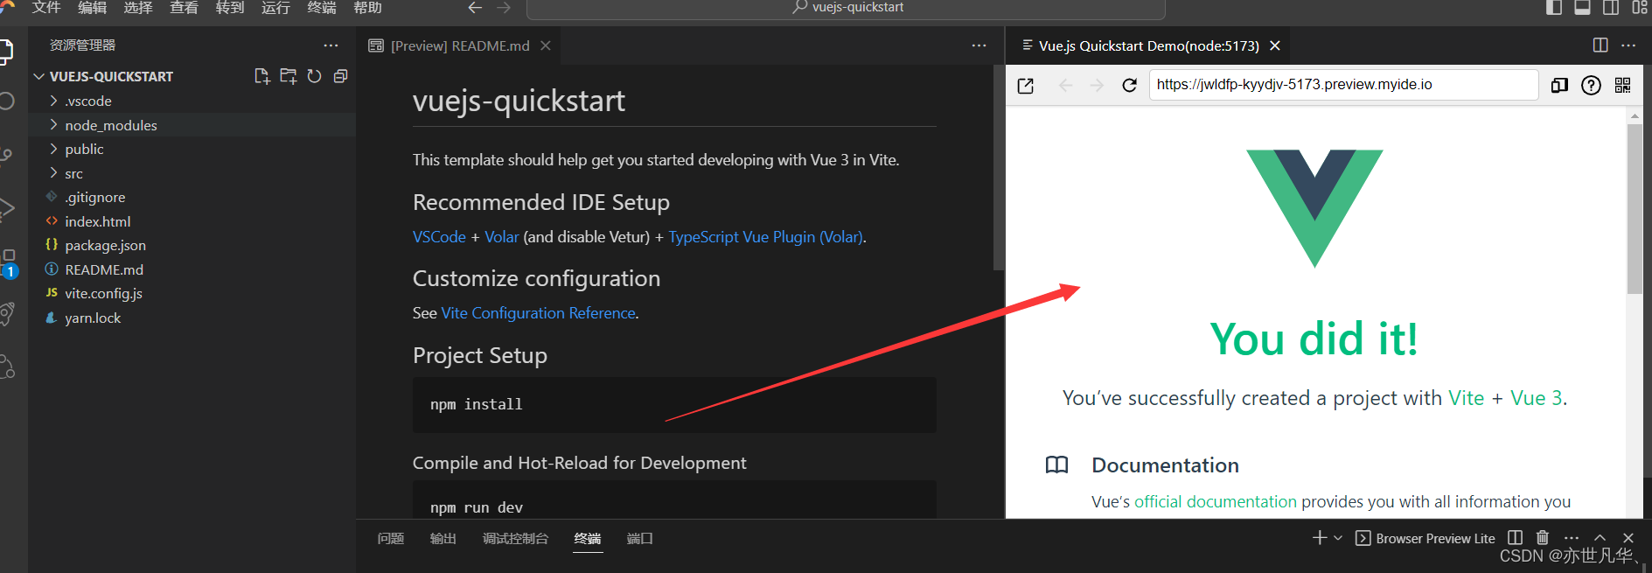The image size is (1652, 573).
Task: Select Vue.js Quickstart Demo preview tab
Action: (x=1148, y=45)
